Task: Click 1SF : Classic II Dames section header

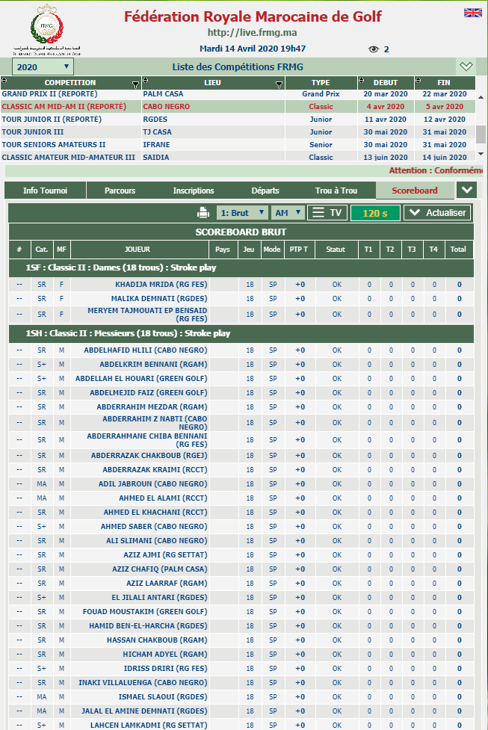Action: pos(241,267)
